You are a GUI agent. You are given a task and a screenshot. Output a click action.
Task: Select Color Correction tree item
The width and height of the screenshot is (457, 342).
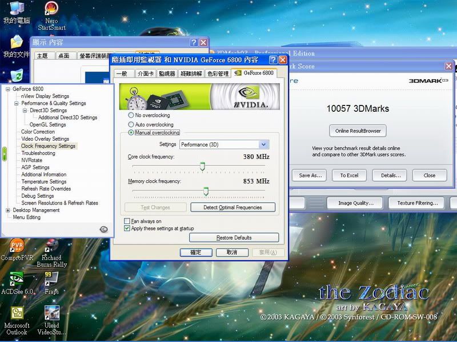38,132
